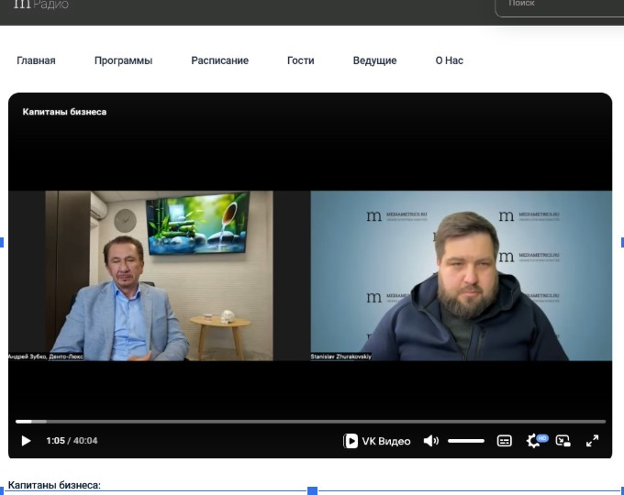Open the VK Видео logo link

point(377,441)
